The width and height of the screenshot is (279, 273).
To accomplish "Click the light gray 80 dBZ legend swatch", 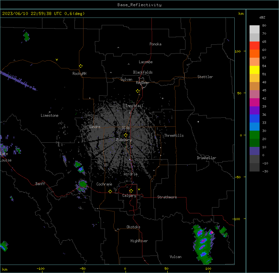I will click(x=254, y=29).
